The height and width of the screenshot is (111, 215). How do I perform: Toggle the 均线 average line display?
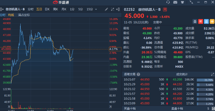click(11, 15)
